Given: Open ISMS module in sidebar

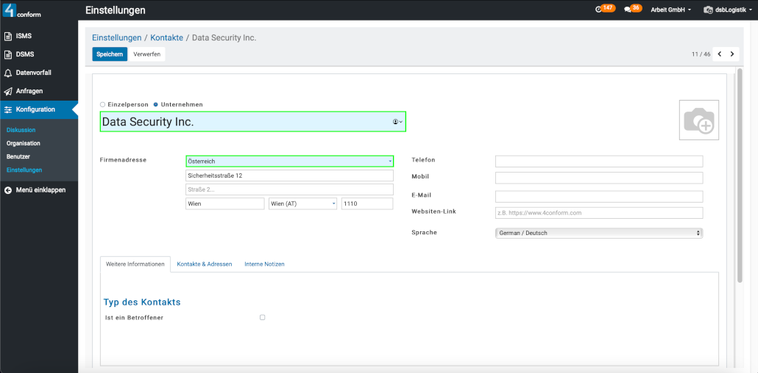Looking at the screenshot, I should (x=24, y=35).
